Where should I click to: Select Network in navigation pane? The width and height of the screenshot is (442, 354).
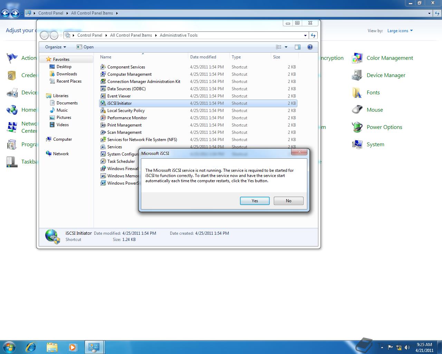61,154
